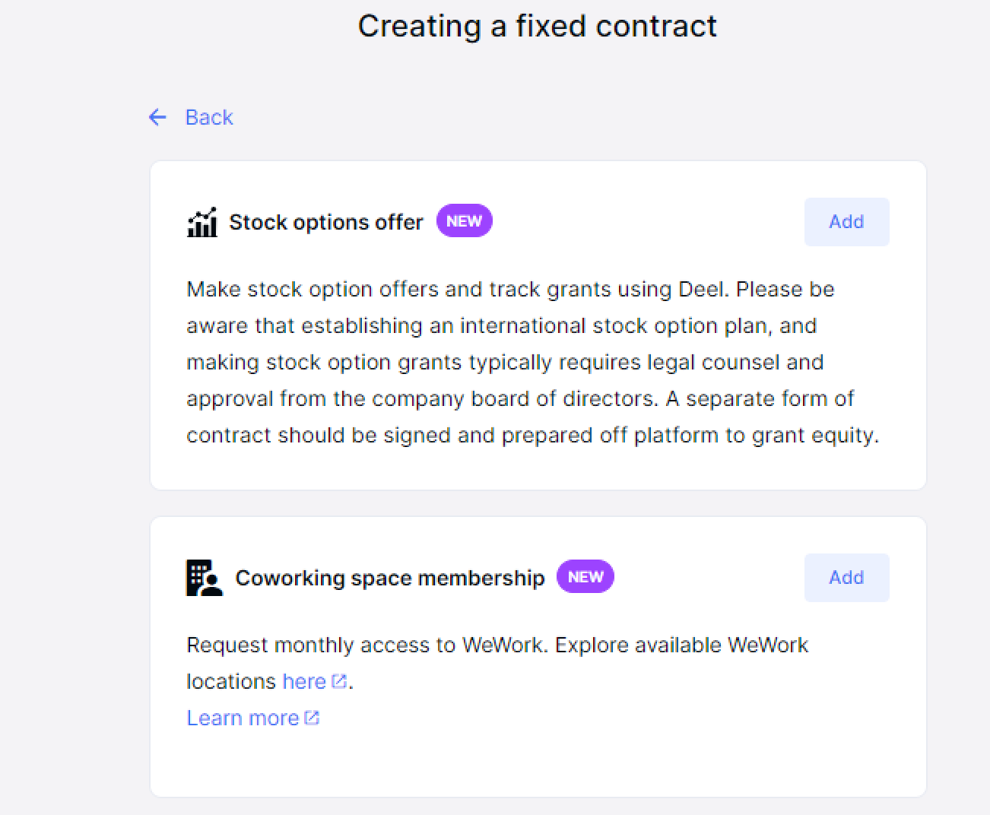Add the Coworking space membership benefit
The height and width of the screenshot is (815, 990).
click(846, 577)
